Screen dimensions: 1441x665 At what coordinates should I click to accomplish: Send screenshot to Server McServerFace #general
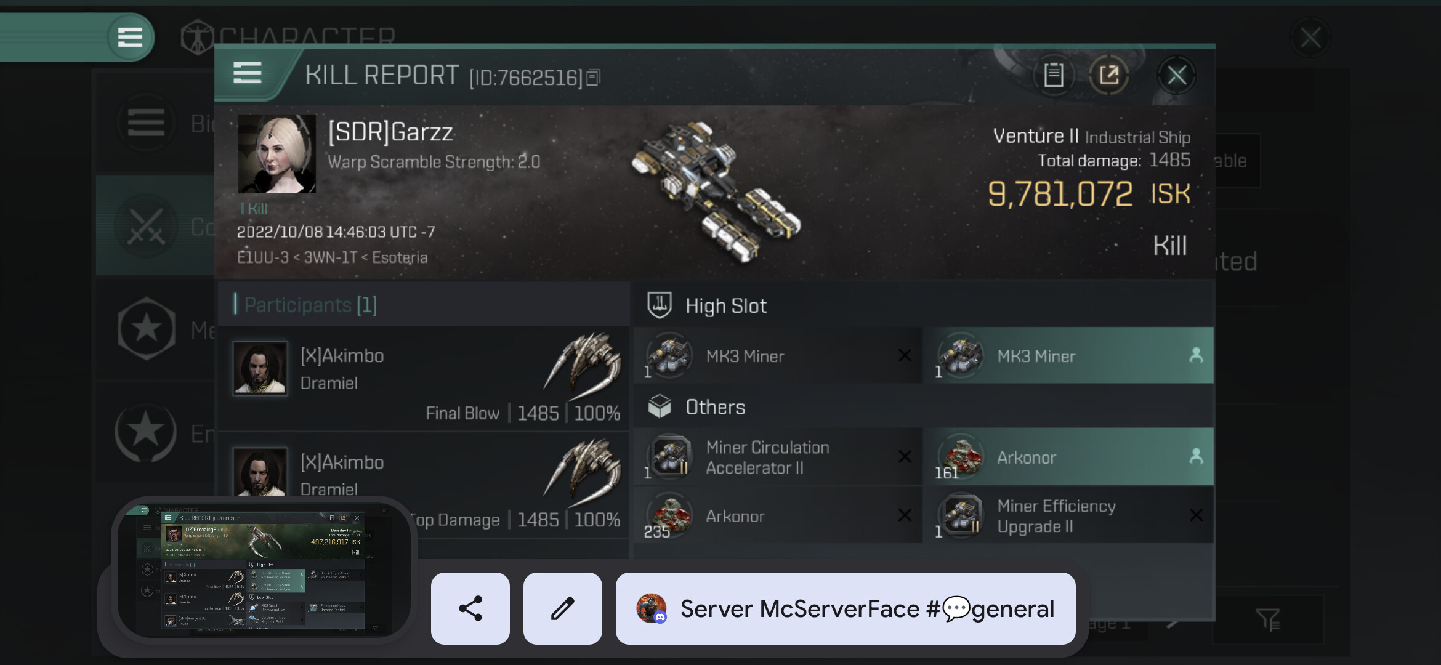[x=846, y=608]
